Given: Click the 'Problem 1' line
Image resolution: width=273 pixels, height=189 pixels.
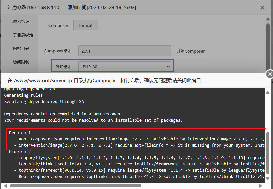Looking at the screenshot, I should [x=20, y=133].
